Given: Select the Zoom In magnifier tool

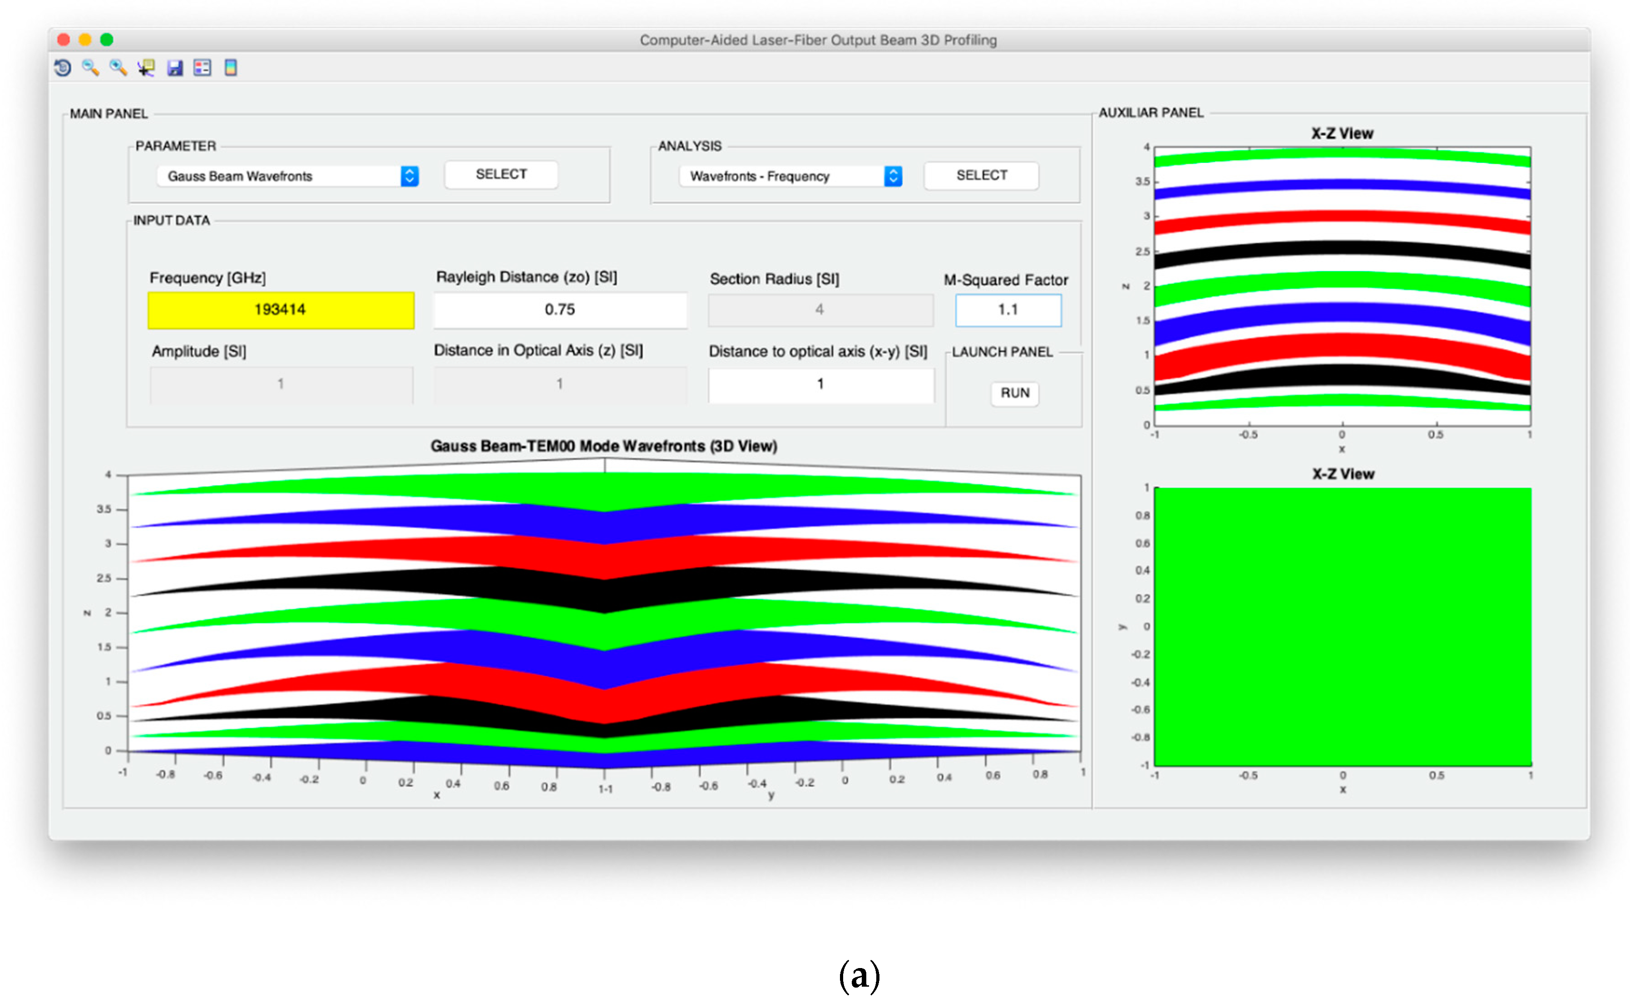Looking at the screenshot, I should point(118,68).
